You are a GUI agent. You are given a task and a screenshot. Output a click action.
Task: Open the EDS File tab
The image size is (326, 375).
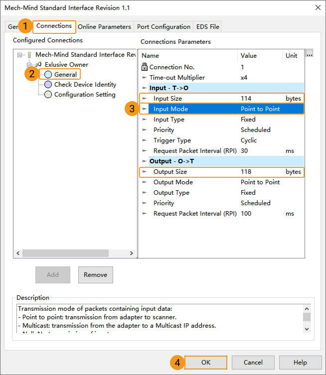click(208, 27)
